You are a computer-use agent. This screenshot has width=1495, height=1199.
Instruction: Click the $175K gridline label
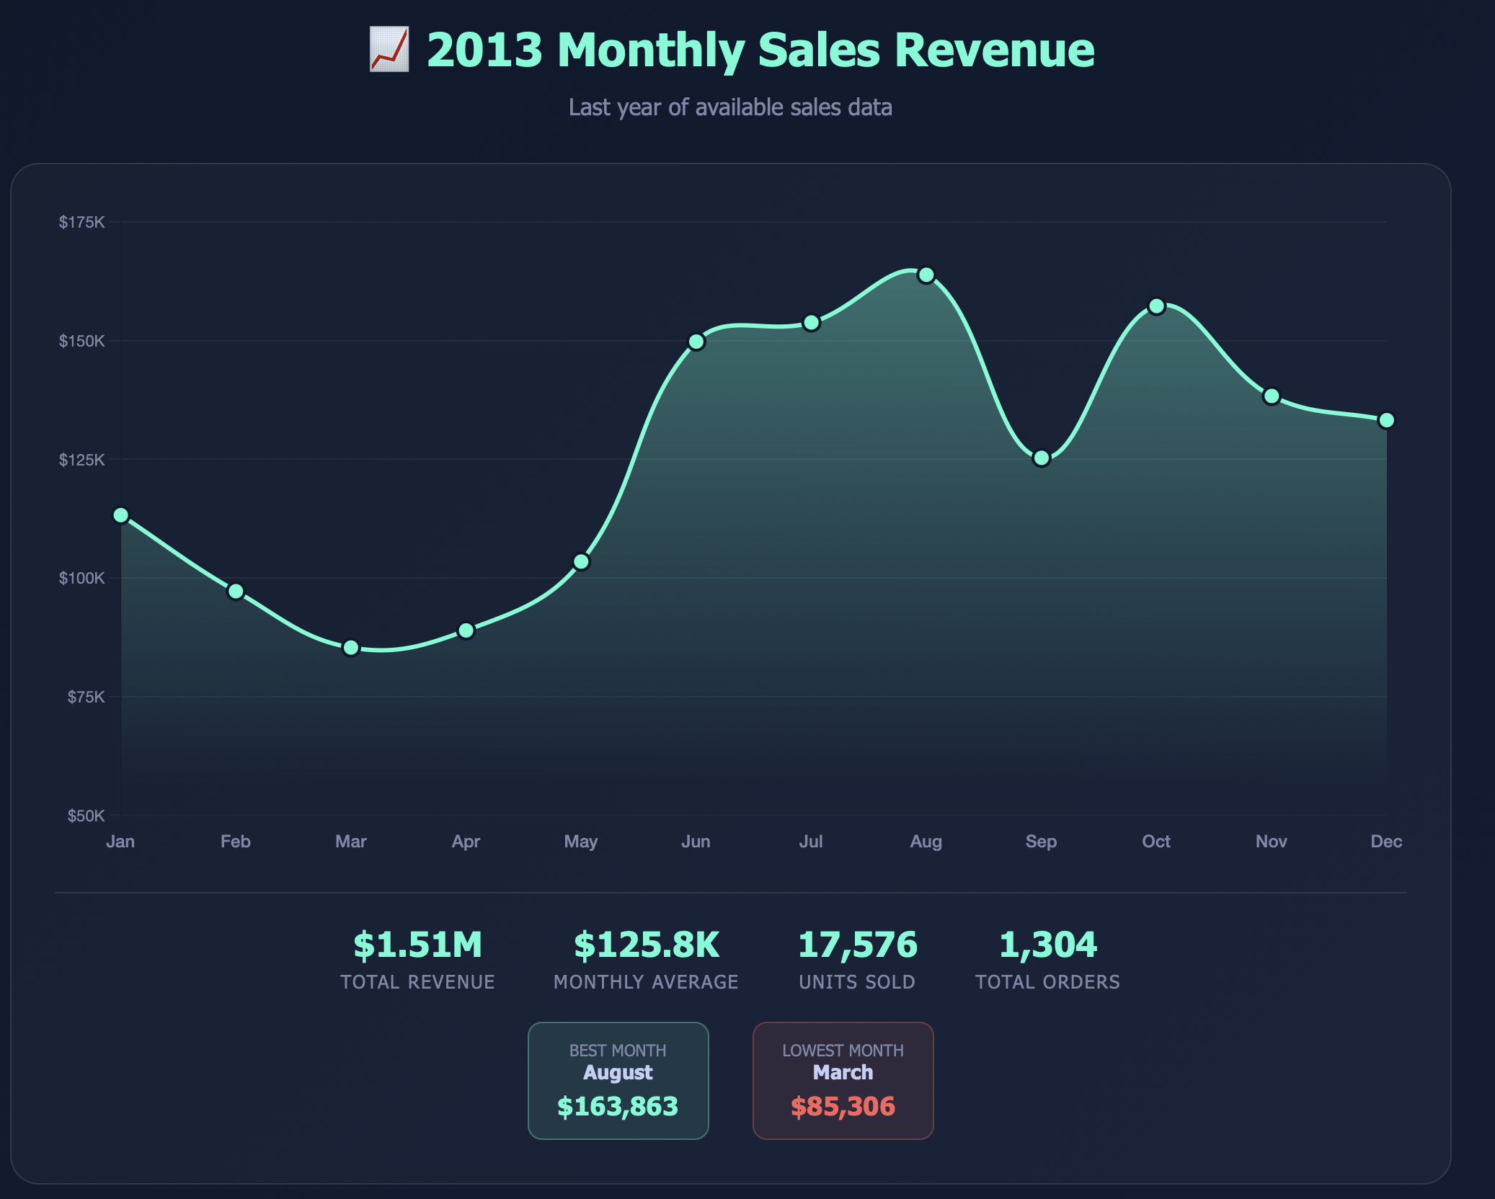(81, 223)
